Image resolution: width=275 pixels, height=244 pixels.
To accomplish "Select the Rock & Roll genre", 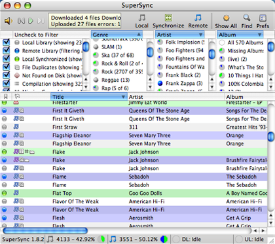I will [x=122, y=63].
